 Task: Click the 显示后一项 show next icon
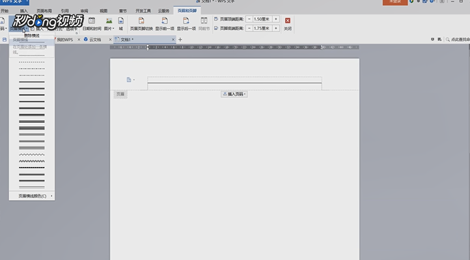[186, 21]
